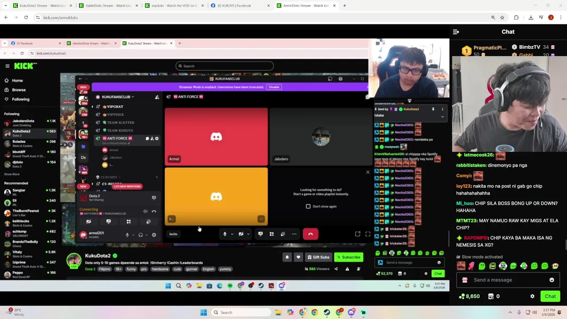The height and width of the screenshot is (319, 567).
Task: Open camera options chevron in call bar
Action: coord(248,234)
